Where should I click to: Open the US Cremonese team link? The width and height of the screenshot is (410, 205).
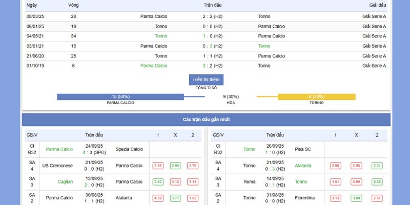(x=57, y=166)
